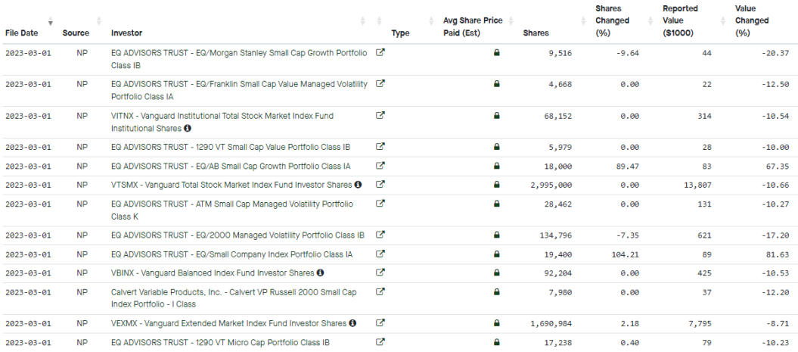Open external link icon for VTSMX row

tap(380, 185)
